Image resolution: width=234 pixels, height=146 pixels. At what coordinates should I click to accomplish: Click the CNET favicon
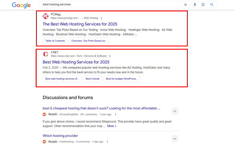point(46,54)
